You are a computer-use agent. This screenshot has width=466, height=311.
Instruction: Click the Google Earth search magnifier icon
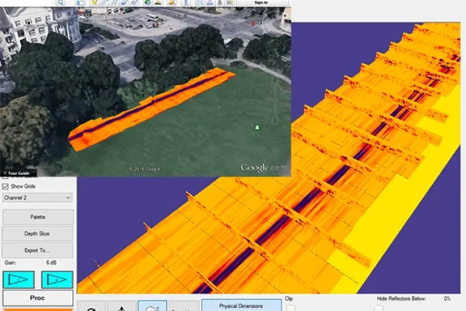coord(60,2)
